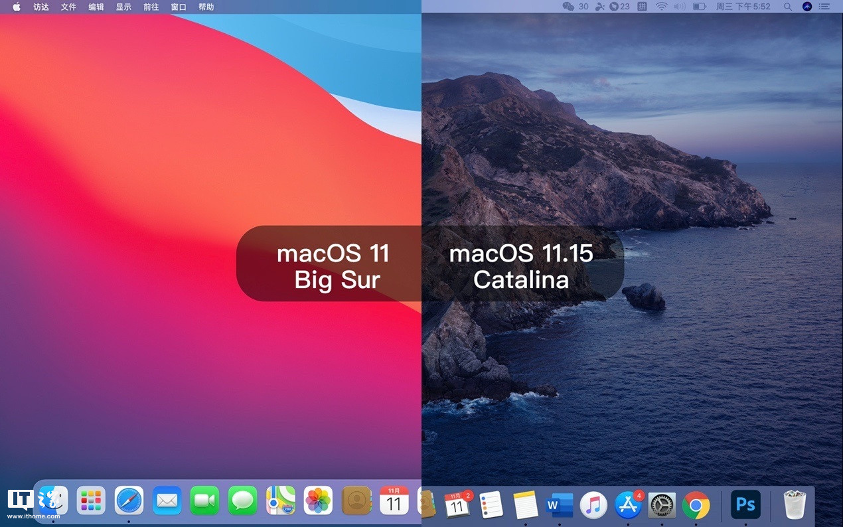843x527 pixels.
Task: Open Photos on the Big Sur Dock
Action: point(317,504)
